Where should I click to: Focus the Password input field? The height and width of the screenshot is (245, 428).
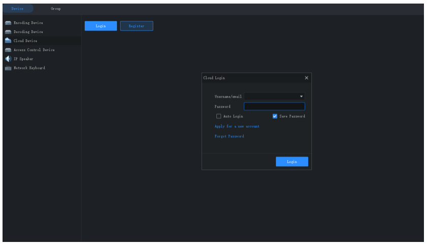click(274, 107)
